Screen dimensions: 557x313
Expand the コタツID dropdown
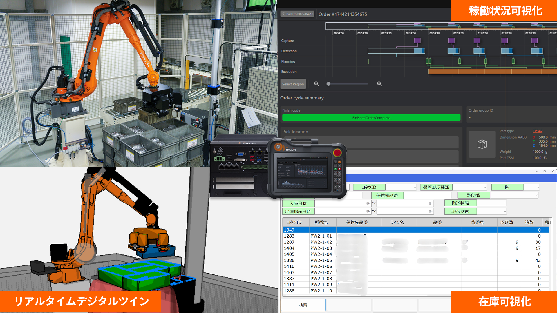pos(415,187)
